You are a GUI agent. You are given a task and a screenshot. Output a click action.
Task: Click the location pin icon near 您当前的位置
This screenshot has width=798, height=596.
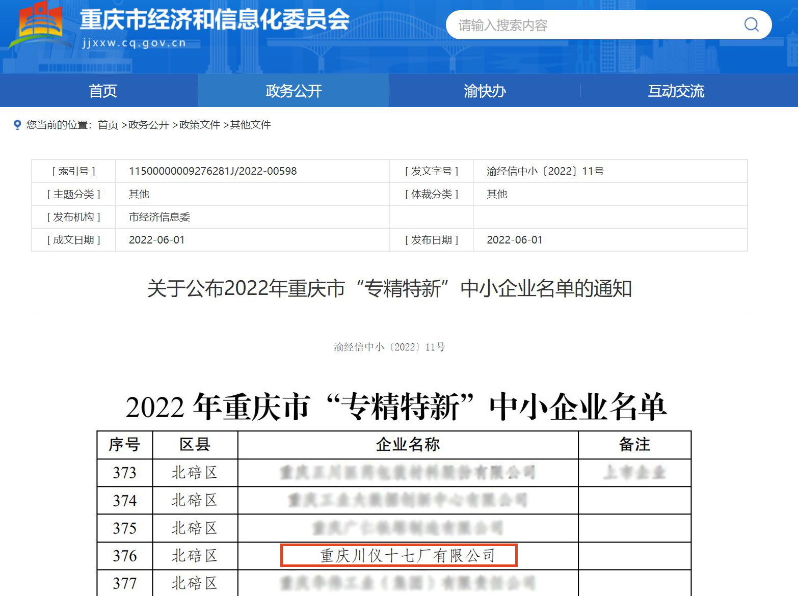17,124
